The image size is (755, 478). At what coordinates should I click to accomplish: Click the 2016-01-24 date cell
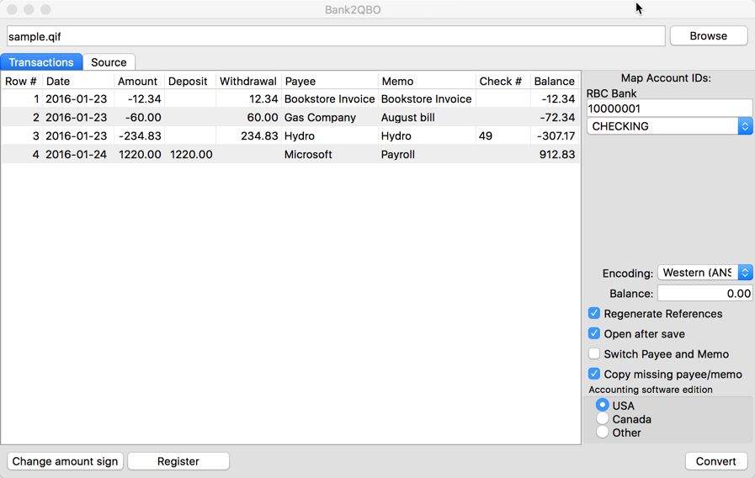(78, 155)
